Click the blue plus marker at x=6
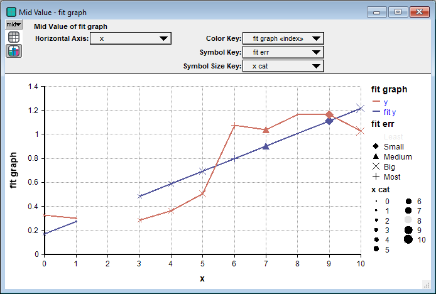 pos(234,159)
